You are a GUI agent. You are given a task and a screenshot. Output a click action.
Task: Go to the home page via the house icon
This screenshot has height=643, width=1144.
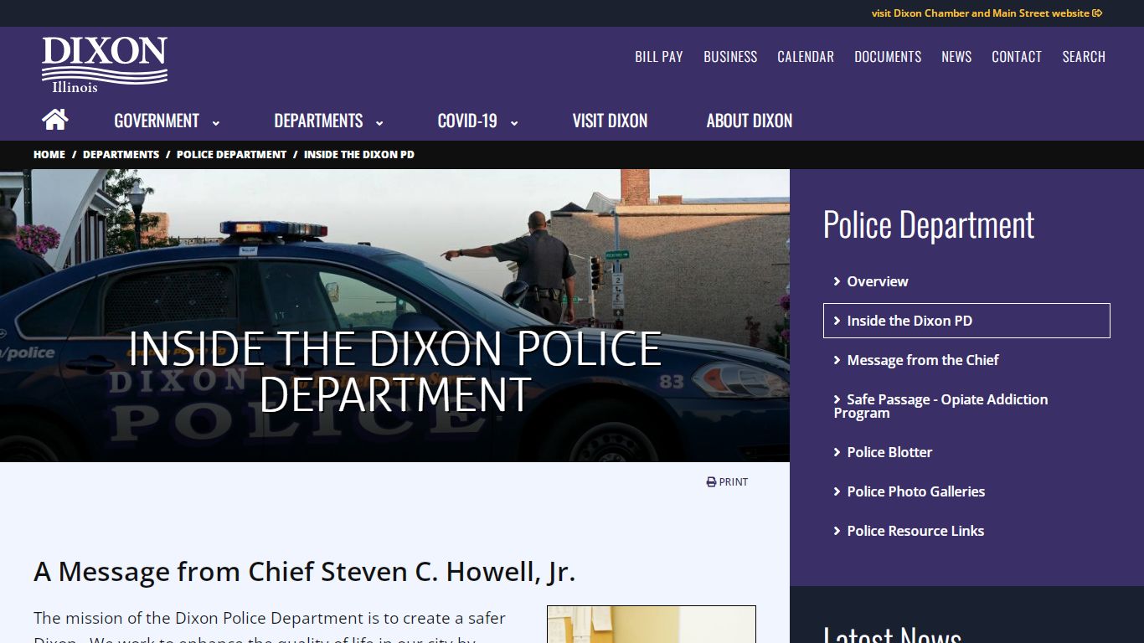(55, 120)
